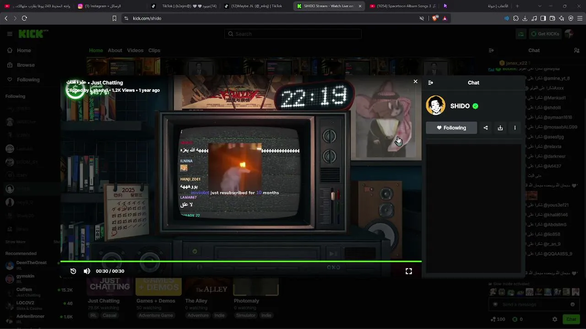Open site settings in address bar
This screenshot has height=329, width=586.
pos(126,18)
